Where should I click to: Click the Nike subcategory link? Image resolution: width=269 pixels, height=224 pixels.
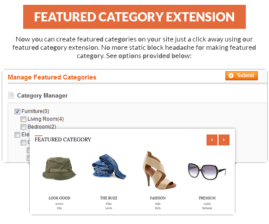[109, 204]
